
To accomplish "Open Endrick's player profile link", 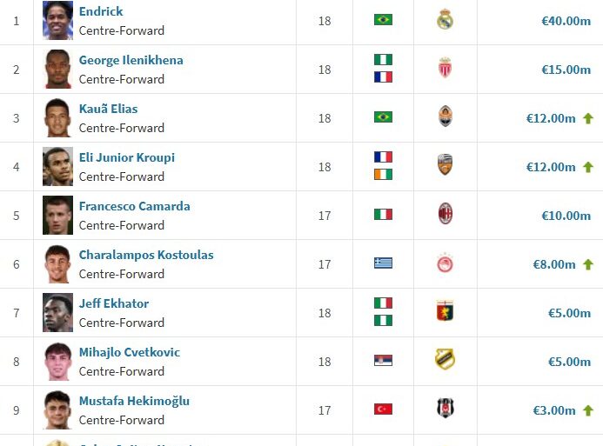I will point(101,11).
